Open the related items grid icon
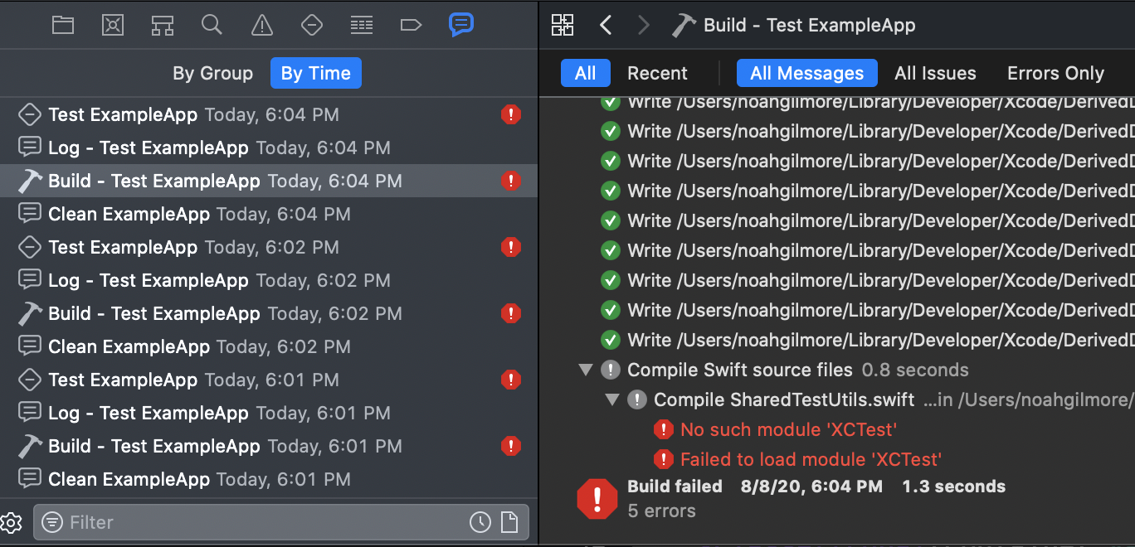Screen dimensions: 1135x547 click(x=562, y=25)
